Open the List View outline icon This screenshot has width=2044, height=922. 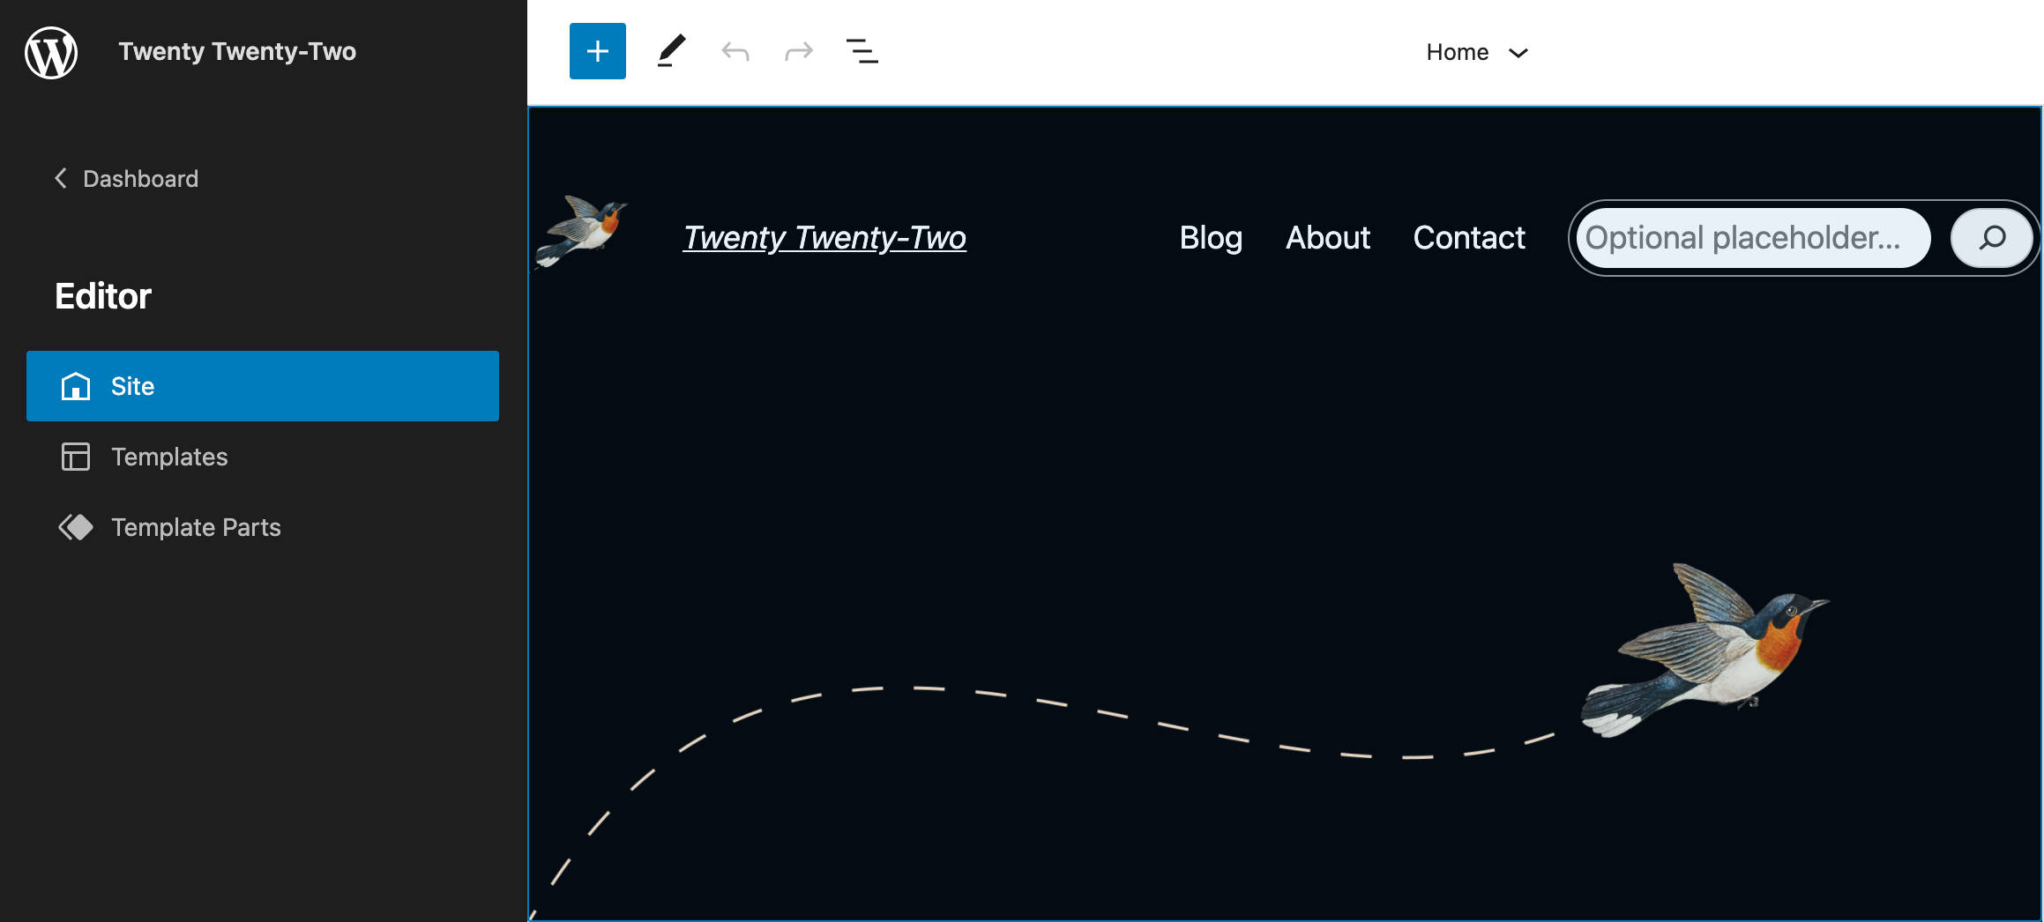coord(862,50)
